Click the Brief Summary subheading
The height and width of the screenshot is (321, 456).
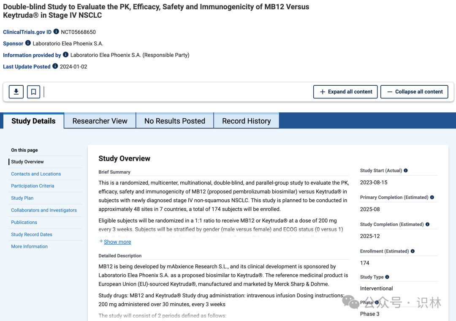click(x=114, y=172)
